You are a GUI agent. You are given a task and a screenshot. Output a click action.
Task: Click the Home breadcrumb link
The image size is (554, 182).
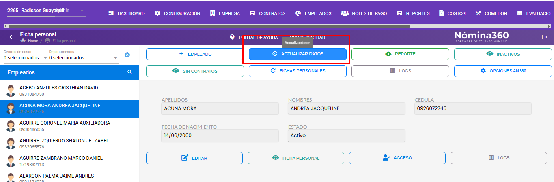[33, 41]
